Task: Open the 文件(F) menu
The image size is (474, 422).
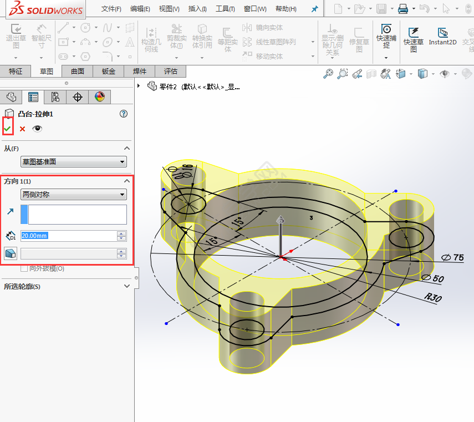Action: 111,9
